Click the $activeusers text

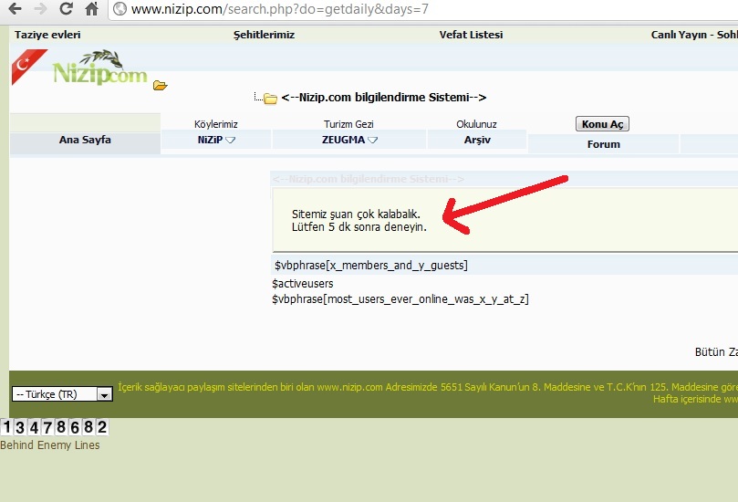[x=303, y=284]
